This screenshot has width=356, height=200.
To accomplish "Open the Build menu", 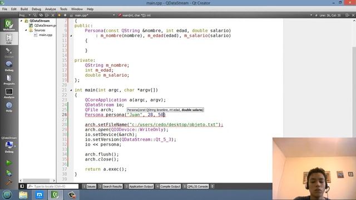I will 24,9.
